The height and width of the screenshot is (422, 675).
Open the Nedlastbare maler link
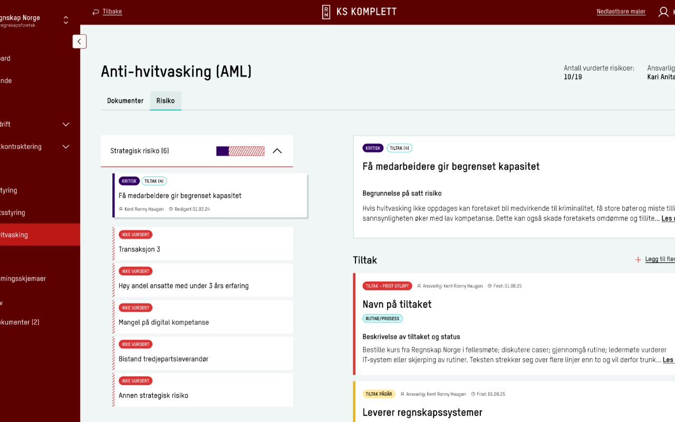(621, 12)
